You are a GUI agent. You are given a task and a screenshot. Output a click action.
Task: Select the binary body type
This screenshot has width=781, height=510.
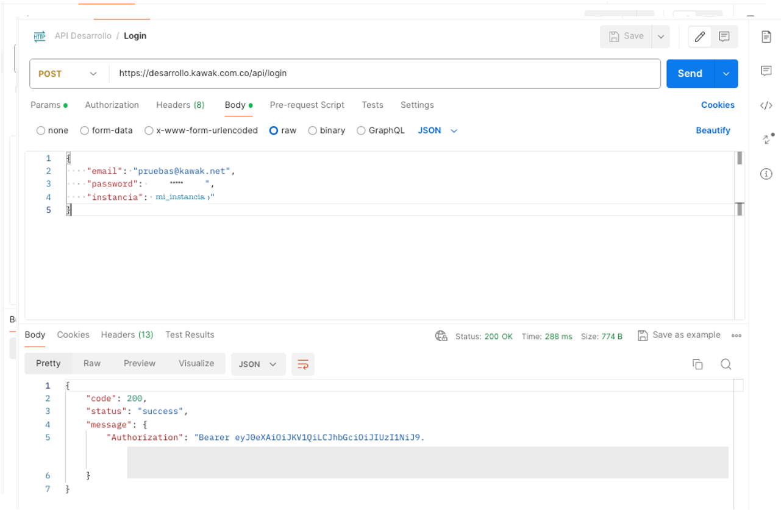coord(313,130)
